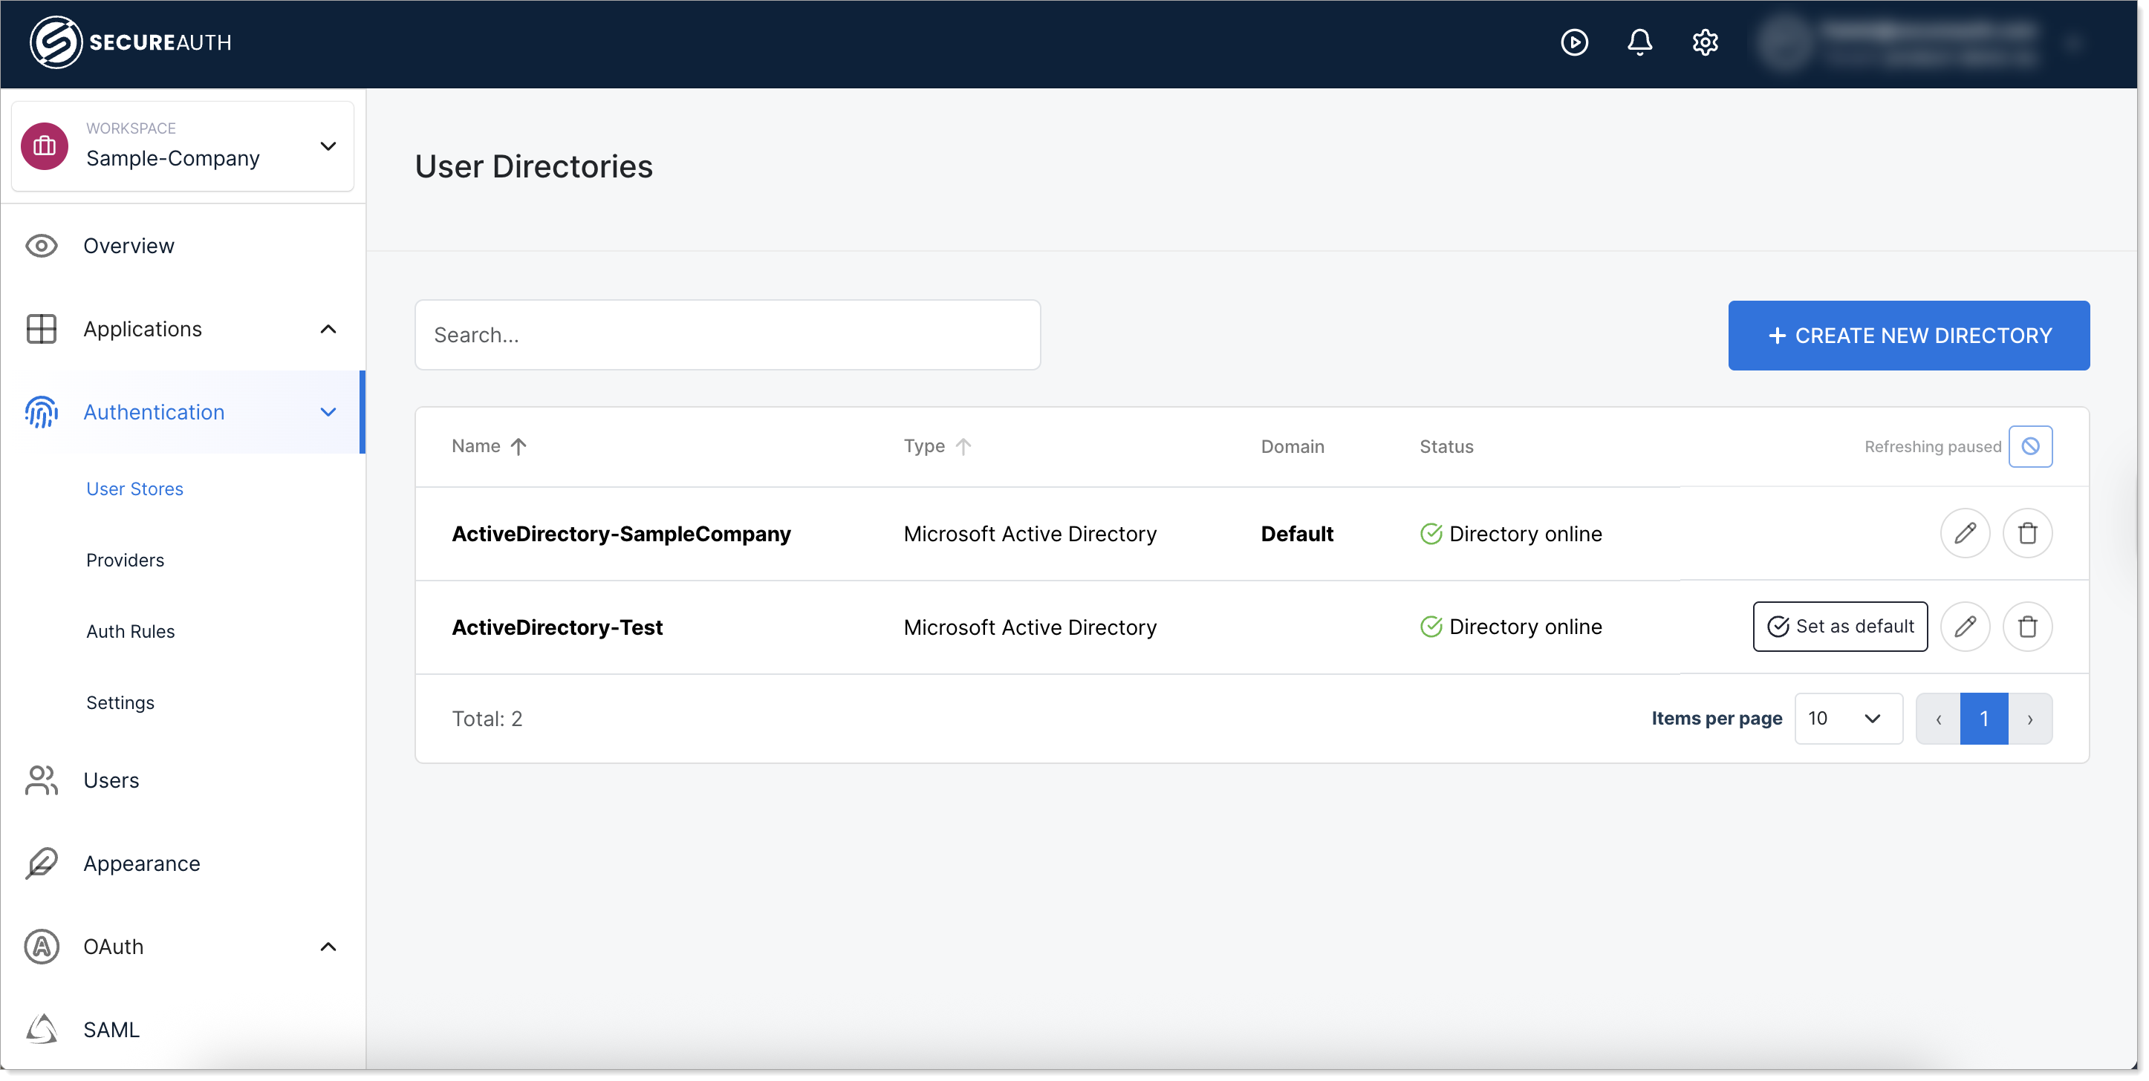Go to Providers submenu item
The height and width of the screenshot is (1081, 2149).
pyautogui.click(x=125, y=561)
